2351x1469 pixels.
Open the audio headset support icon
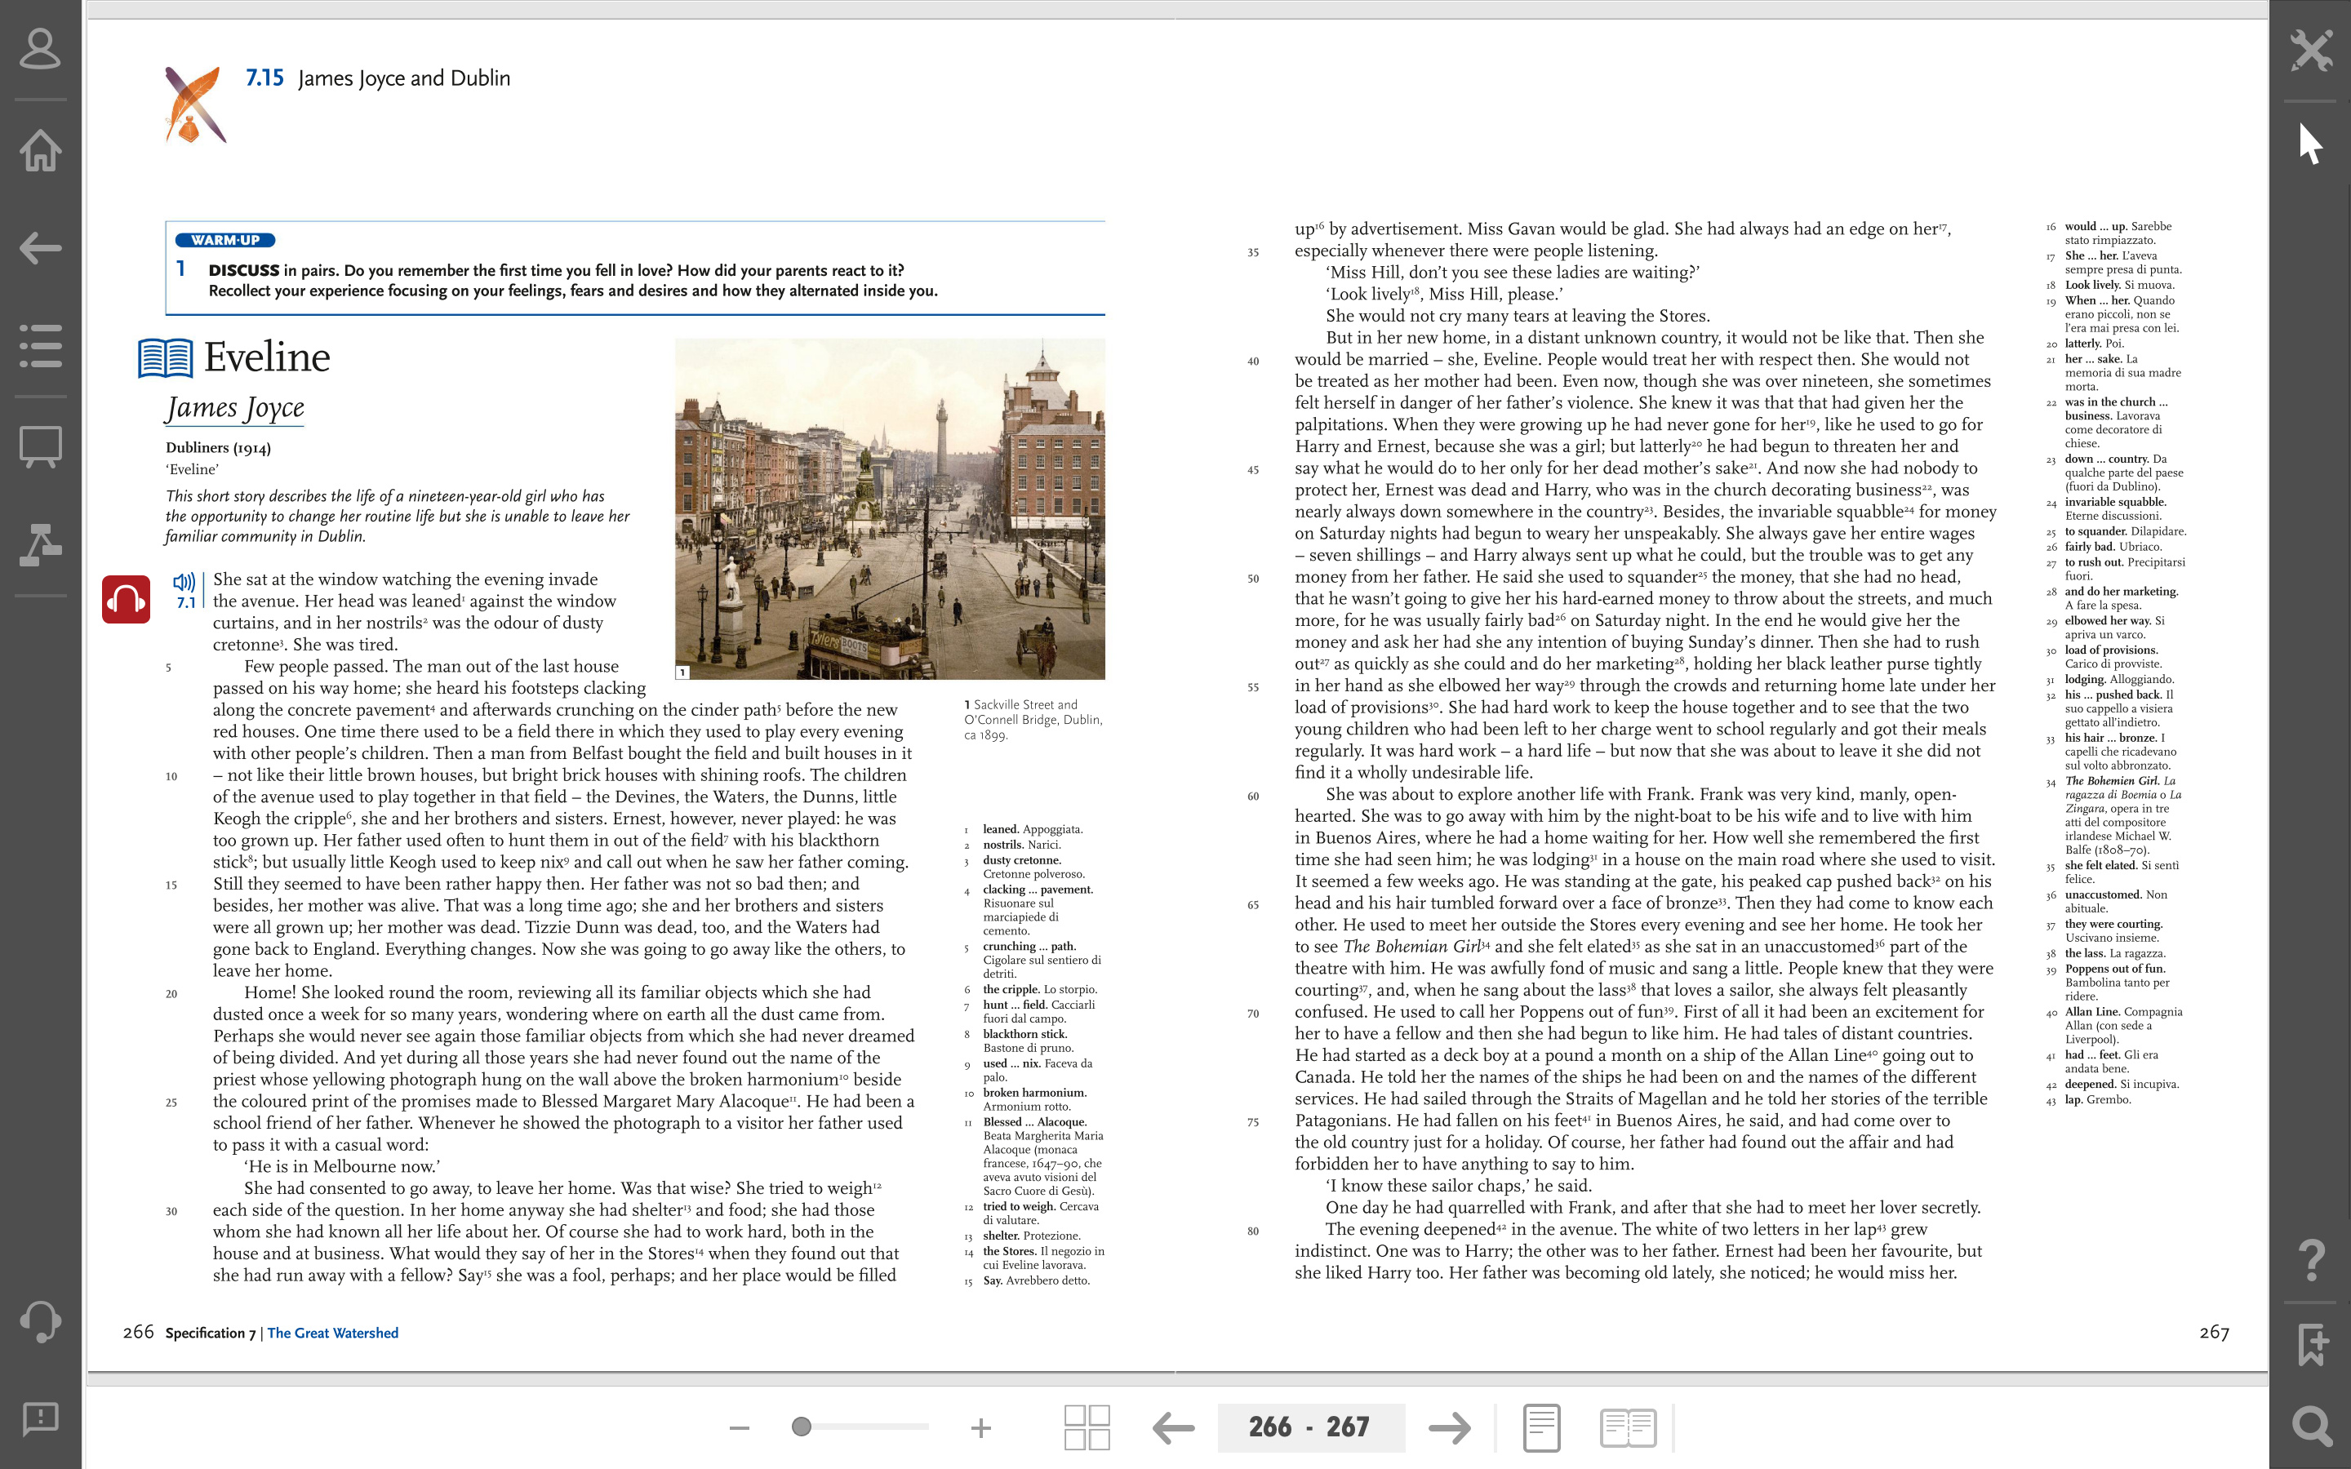click(x=40, y=1321)
